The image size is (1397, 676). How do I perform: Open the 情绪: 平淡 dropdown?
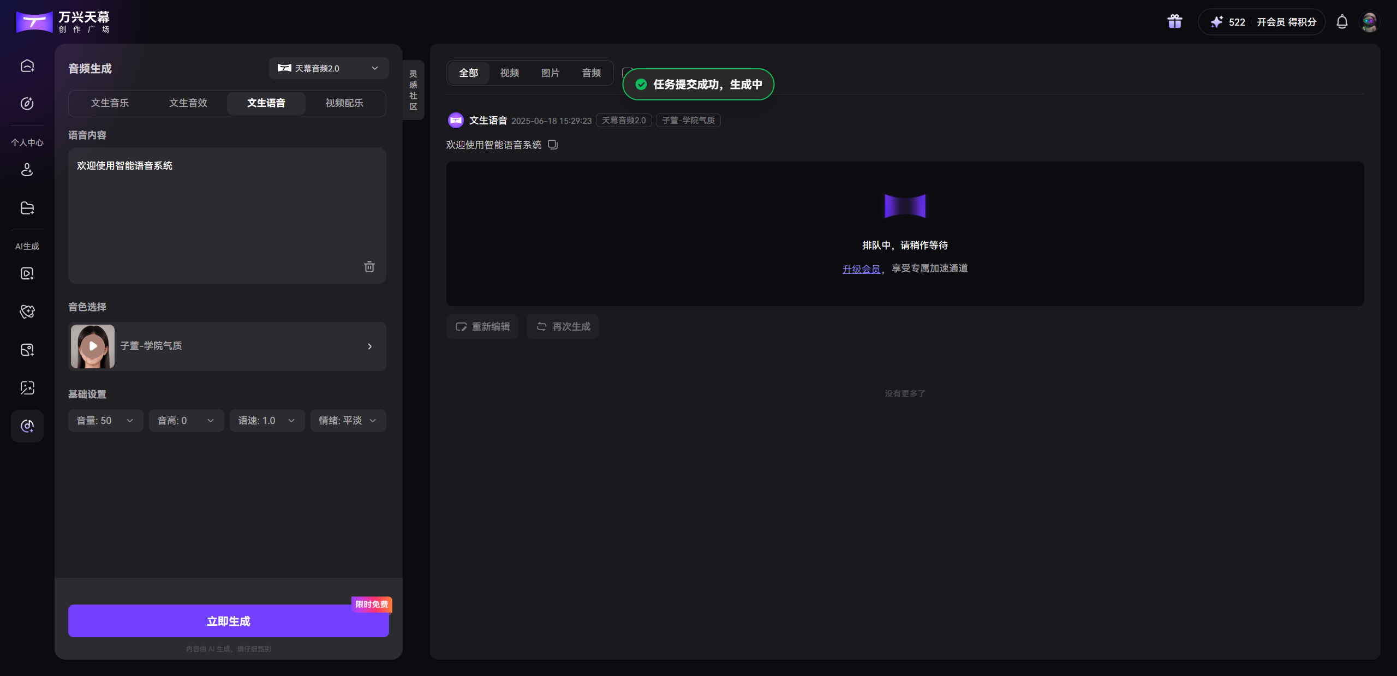coord(348,420)
